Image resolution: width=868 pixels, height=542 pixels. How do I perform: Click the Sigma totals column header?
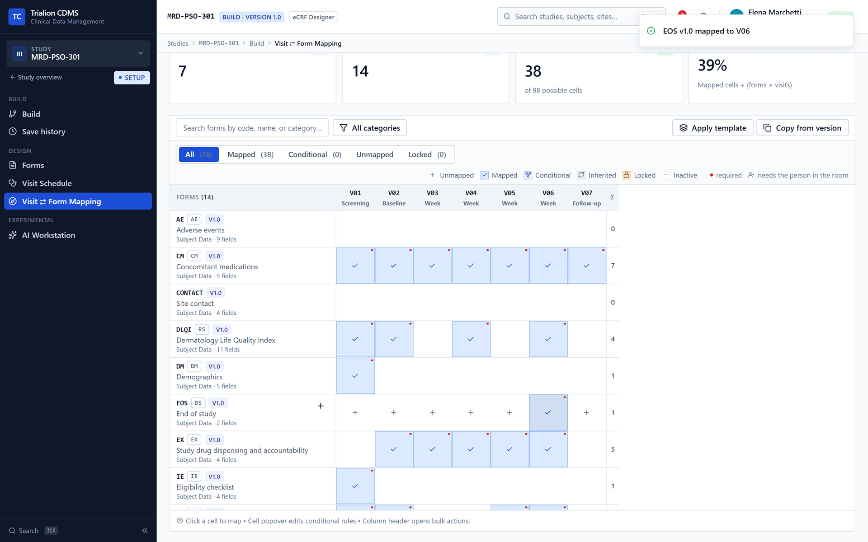click(x=613, y=197)
